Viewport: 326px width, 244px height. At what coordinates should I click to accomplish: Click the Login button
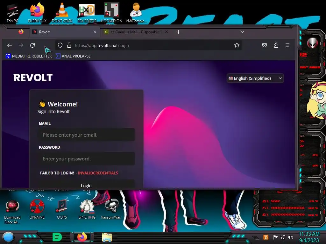coord(86,185)
